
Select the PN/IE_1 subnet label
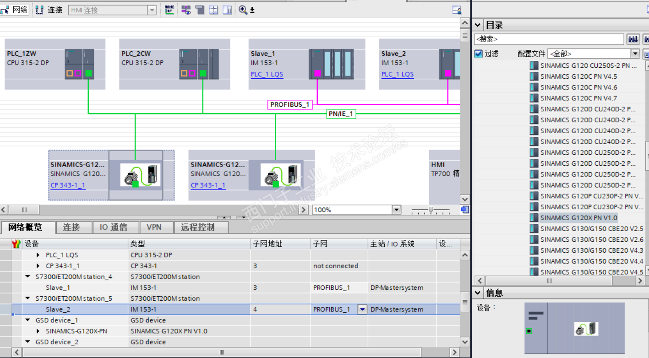pyautogui.click(x=341, y=114)
